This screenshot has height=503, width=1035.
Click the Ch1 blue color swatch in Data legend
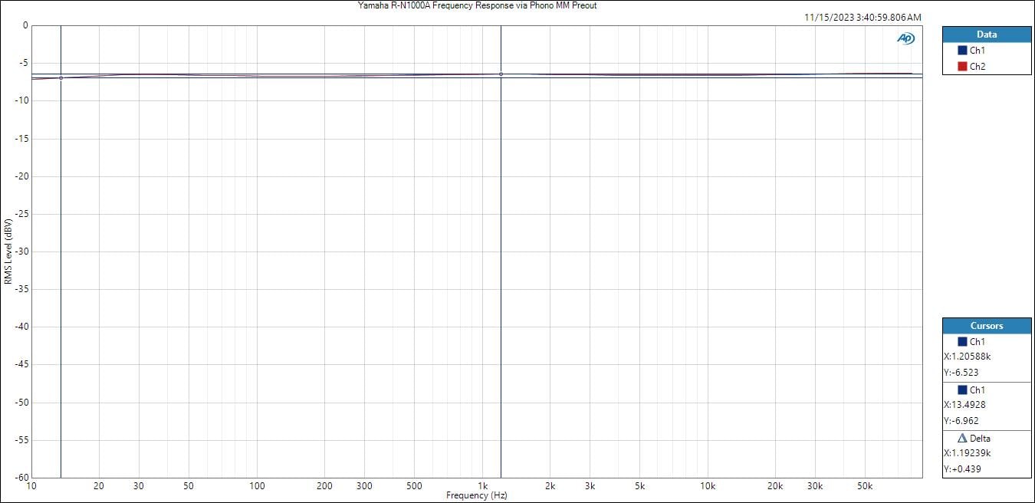tap(962, 50)
